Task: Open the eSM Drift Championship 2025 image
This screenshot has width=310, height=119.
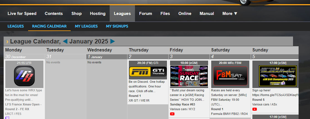Action: point(278,76)
